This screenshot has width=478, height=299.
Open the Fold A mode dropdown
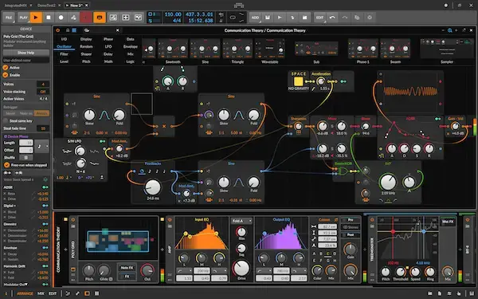(241, 221)
